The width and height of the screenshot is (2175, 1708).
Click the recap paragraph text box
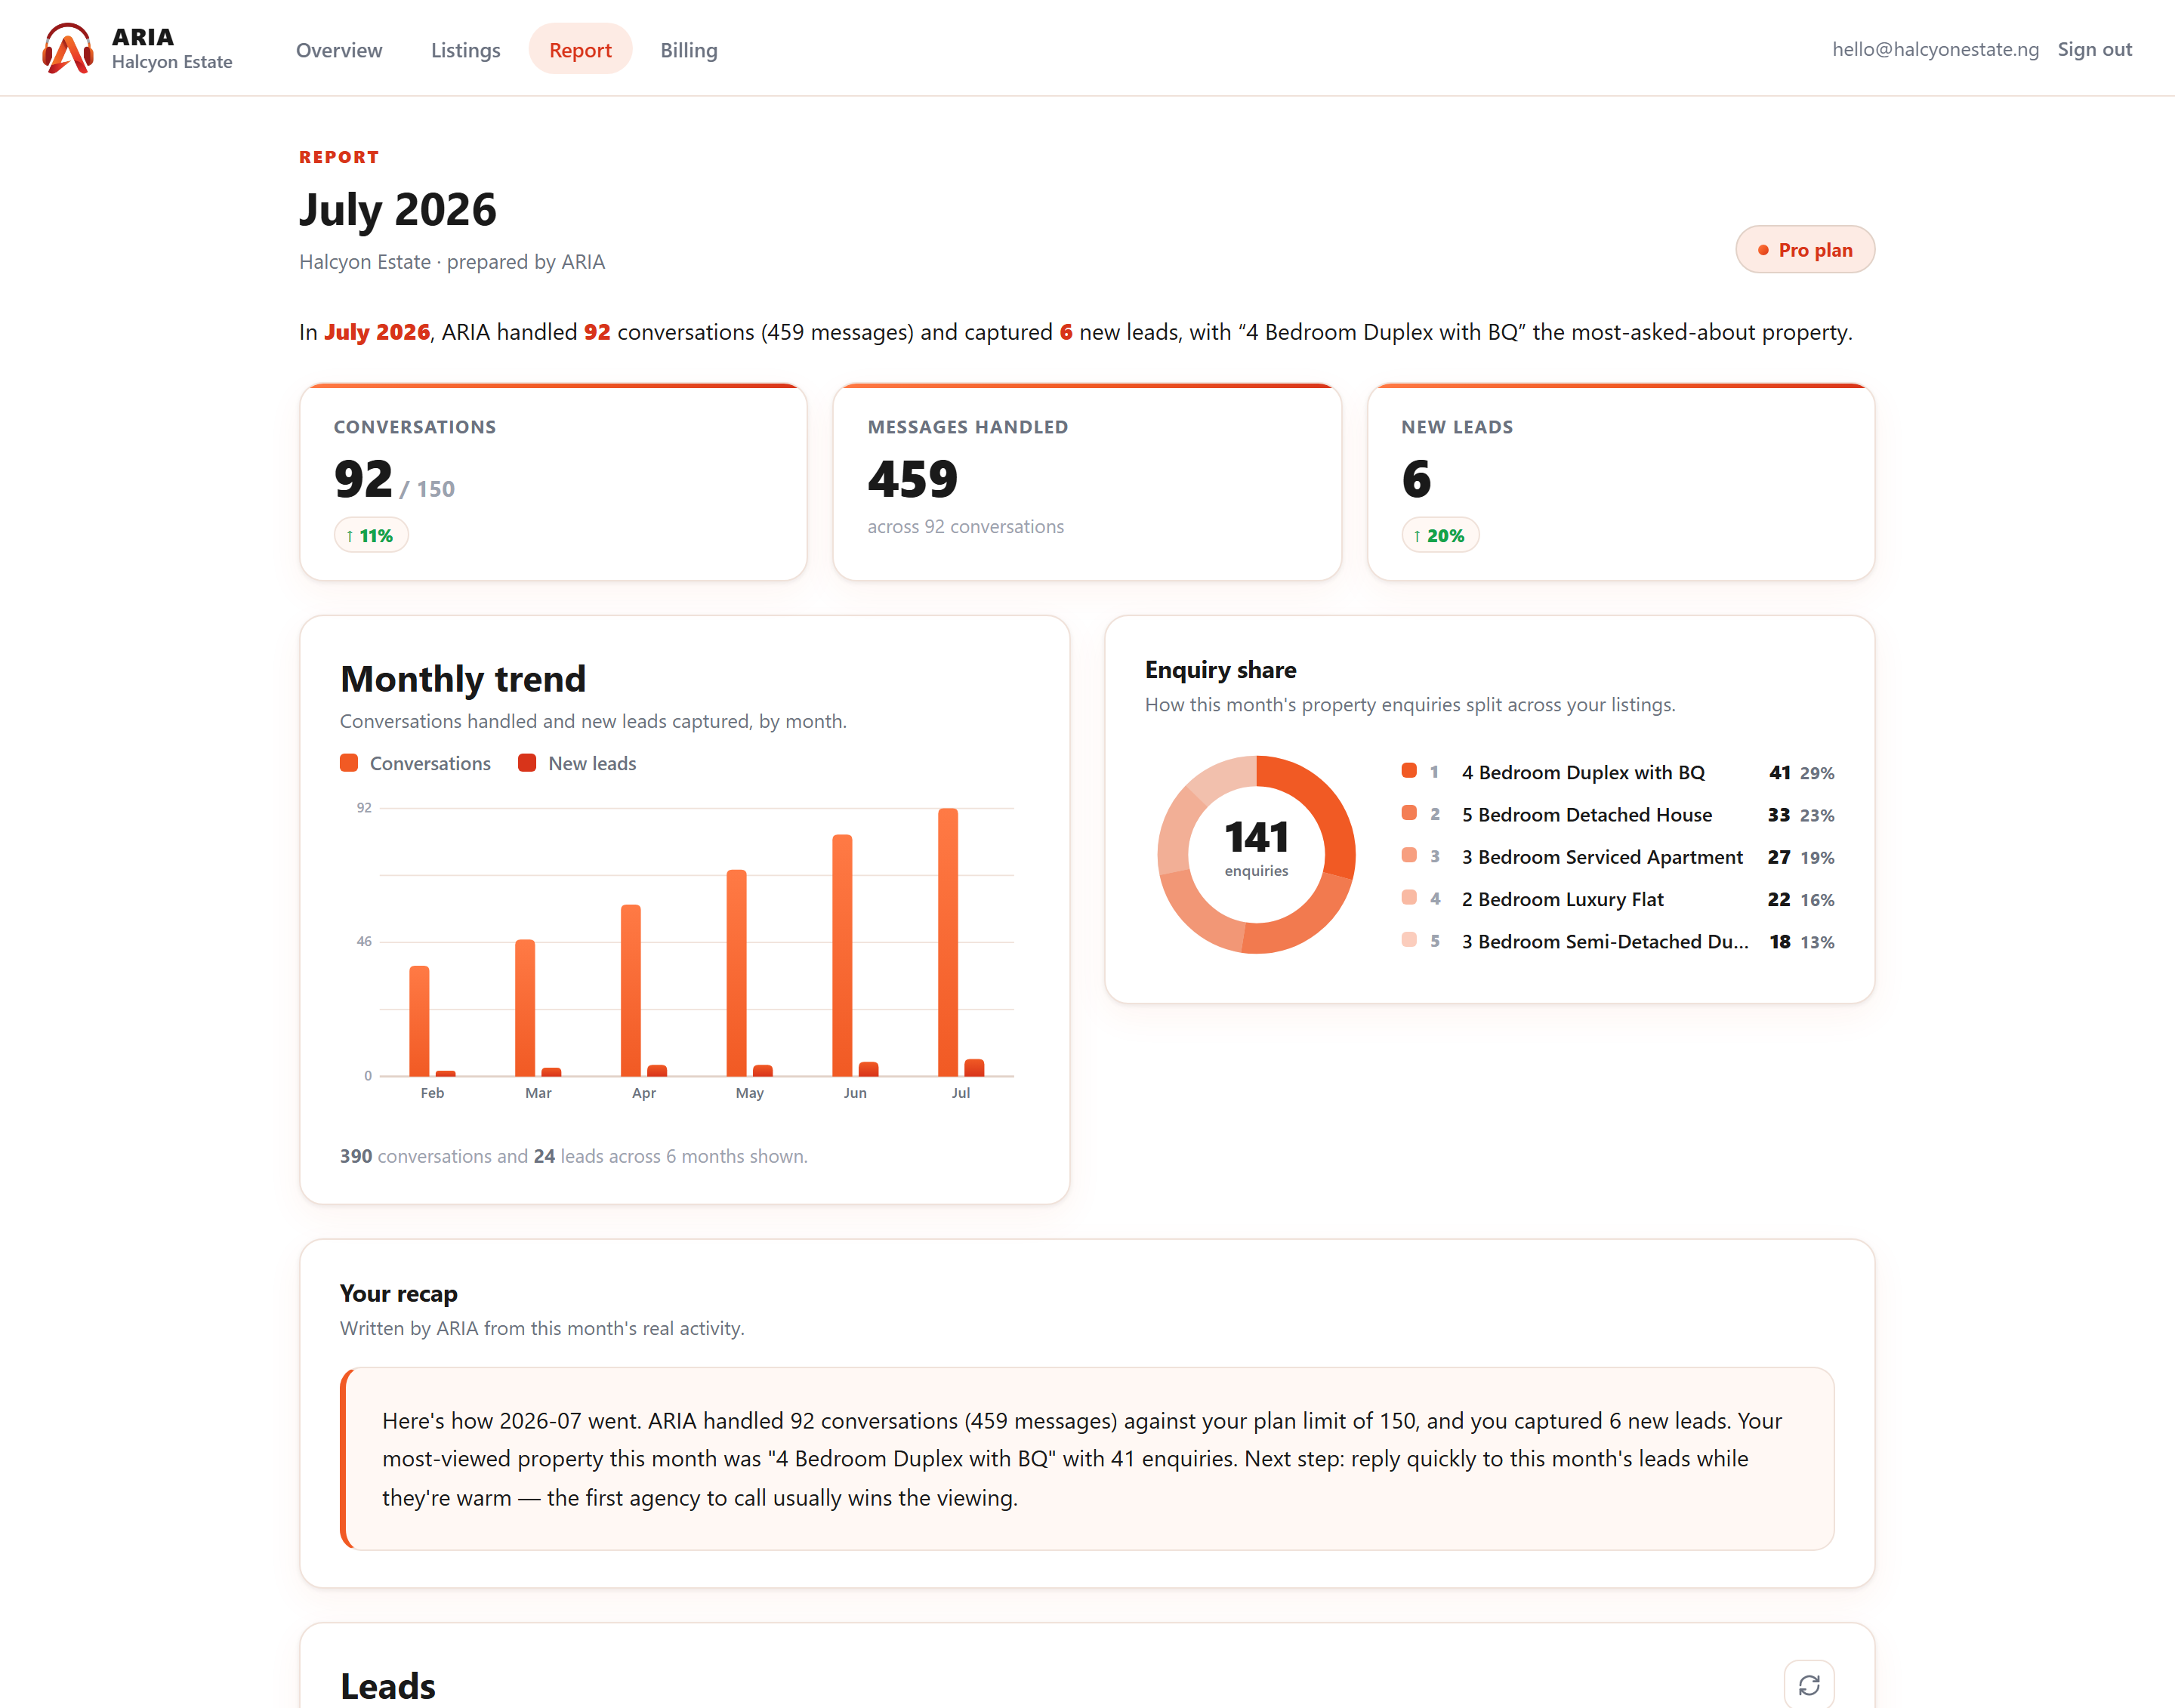pyautogui.click(x=1087, y=1459)
